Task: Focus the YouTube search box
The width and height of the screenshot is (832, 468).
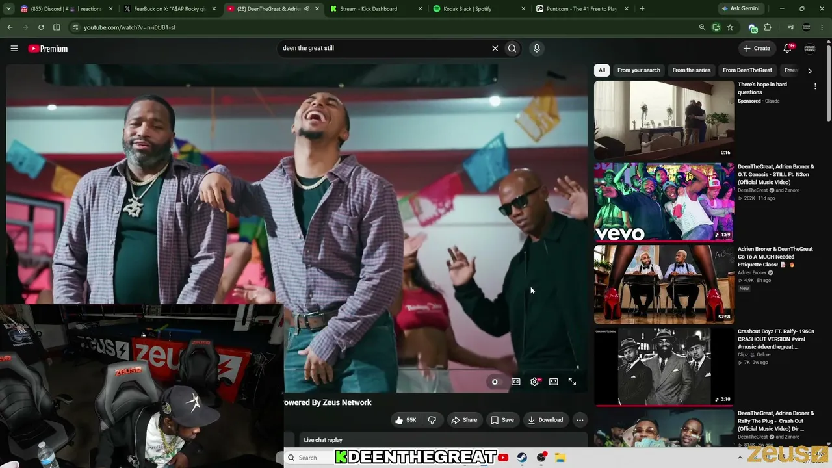Action: click(383, 48)
